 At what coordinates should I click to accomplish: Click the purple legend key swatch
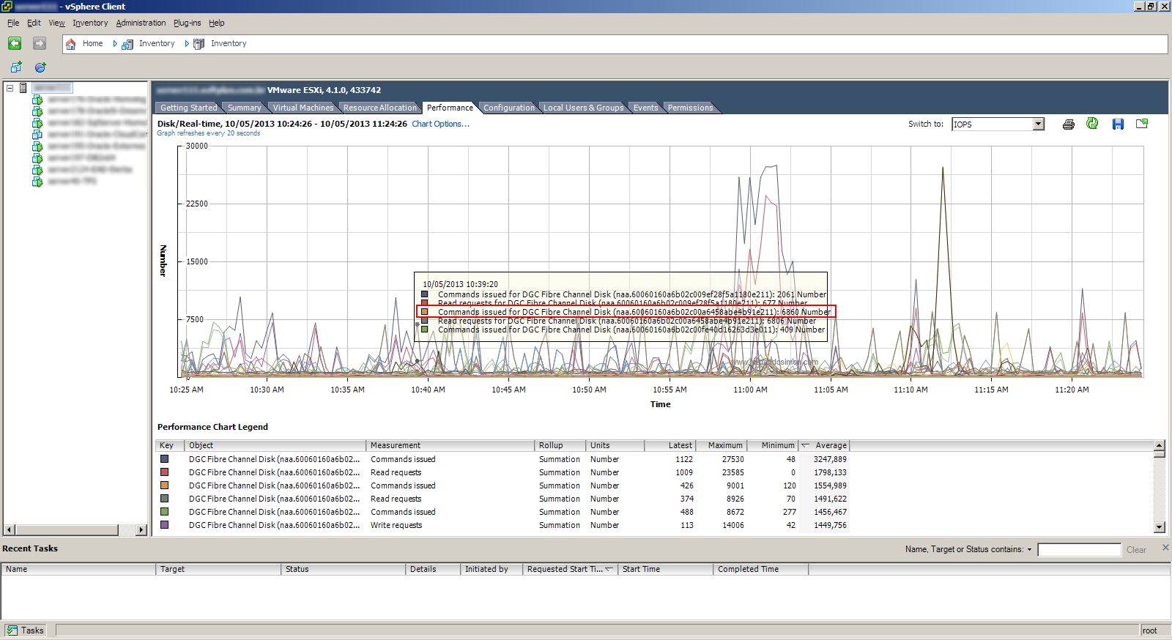165,525
